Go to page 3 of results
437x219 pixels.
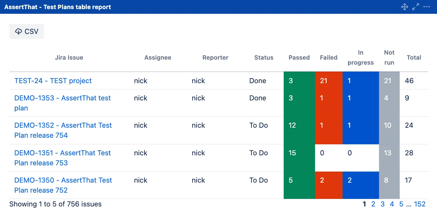[382, 204]
